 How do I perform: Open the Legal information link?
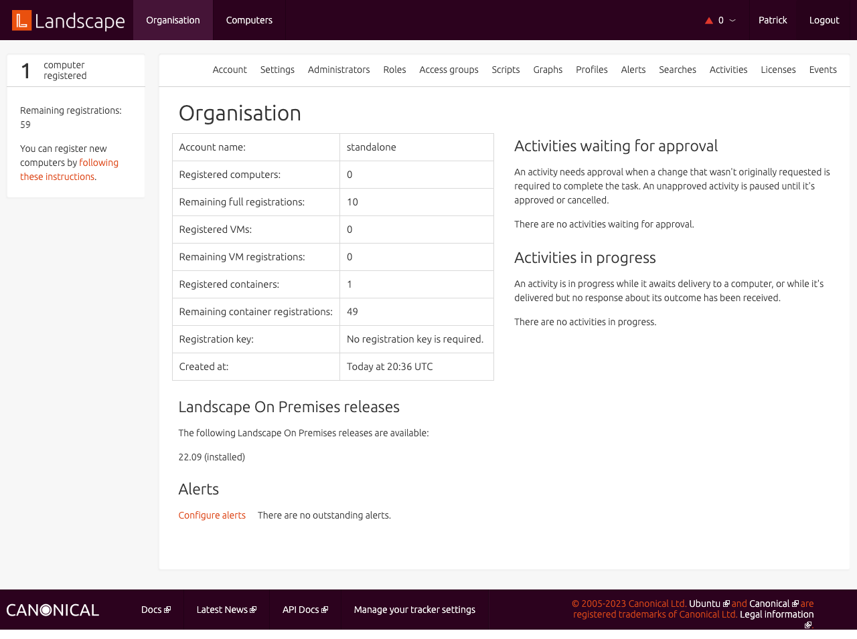[777, 614]
